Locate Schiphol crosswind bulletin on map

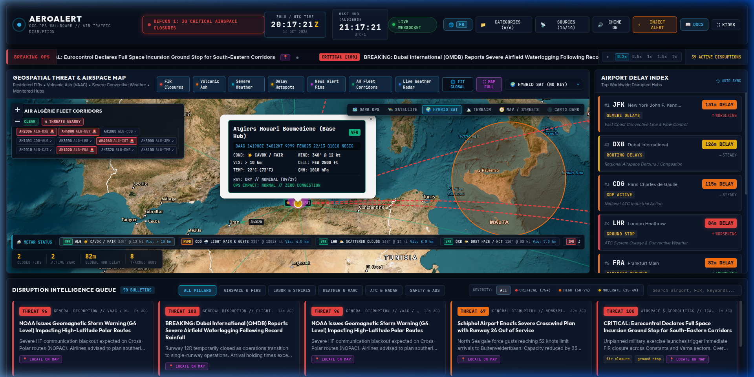click(x=479, y=359)
